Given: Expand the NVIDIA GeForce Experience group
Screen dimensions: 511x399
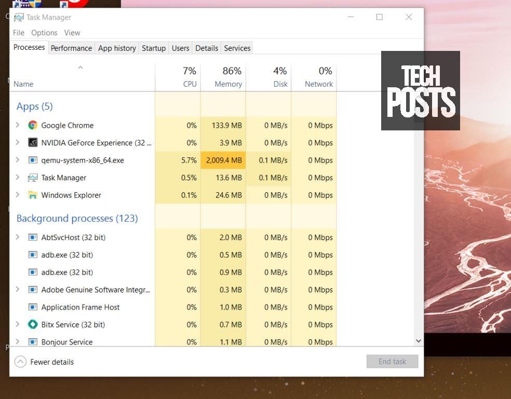Looking at the screenshot, I should 18,142.
